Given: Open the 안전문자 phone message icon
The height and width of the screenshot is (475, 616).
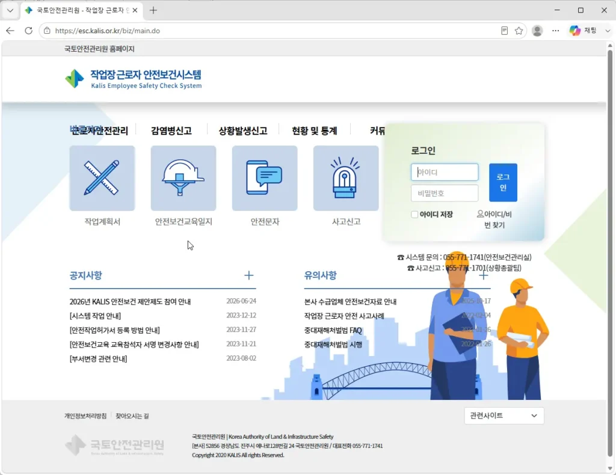Looking at the screenshot, I should click(265, 178).
